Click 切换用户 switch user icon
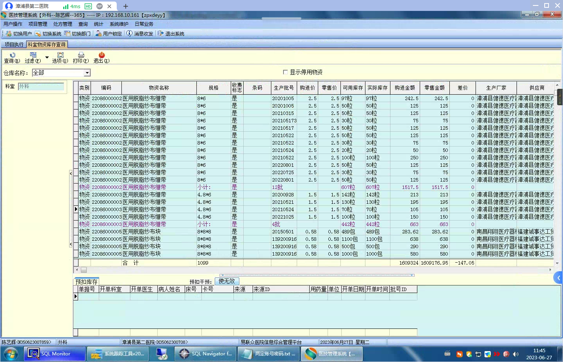 coord(19,34)
